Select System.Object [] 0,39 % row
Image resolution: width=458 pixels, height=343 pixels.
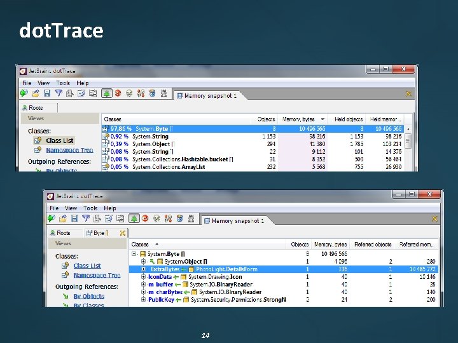tap(253, 144)
